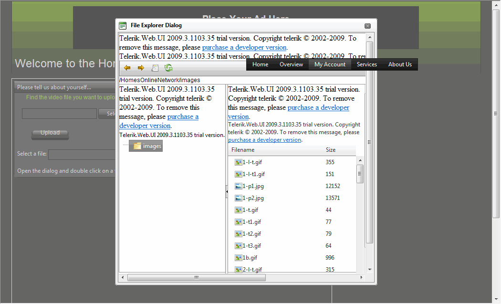Click the icon of file 1-t.gif
This screenshot has width=501, height=304.
point(239,210)
